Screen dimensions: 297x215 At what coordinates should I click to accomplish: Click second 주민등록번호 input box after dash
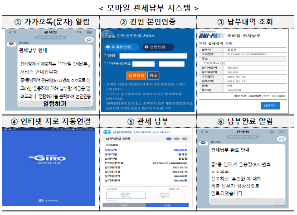coord(171,64)
